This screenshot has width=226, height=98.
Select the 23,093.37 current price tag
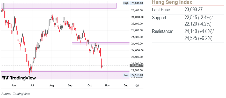tap(136, 66)
